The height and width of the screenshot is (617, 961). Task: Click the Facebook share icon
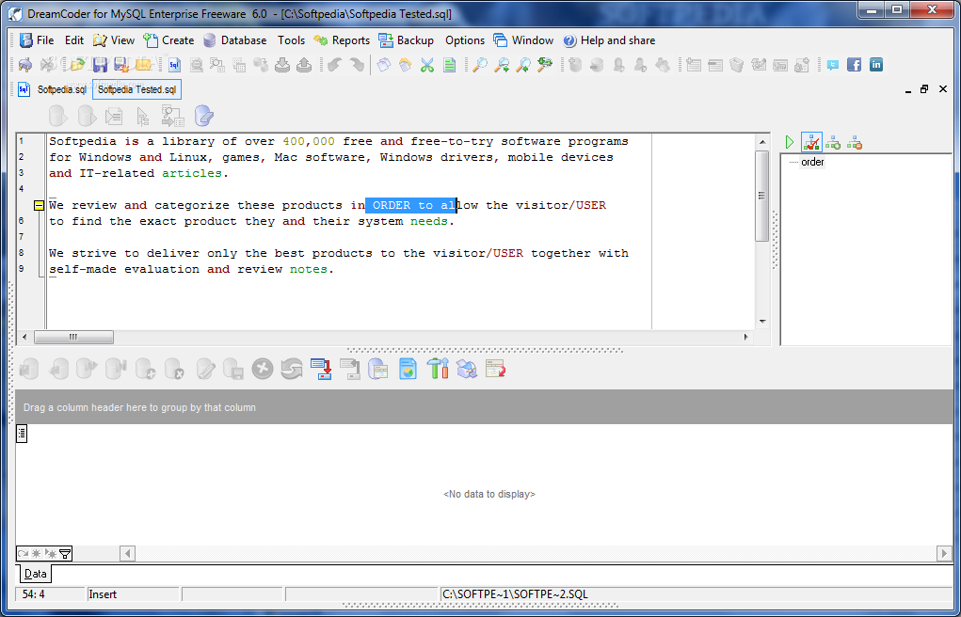point(855,64)
